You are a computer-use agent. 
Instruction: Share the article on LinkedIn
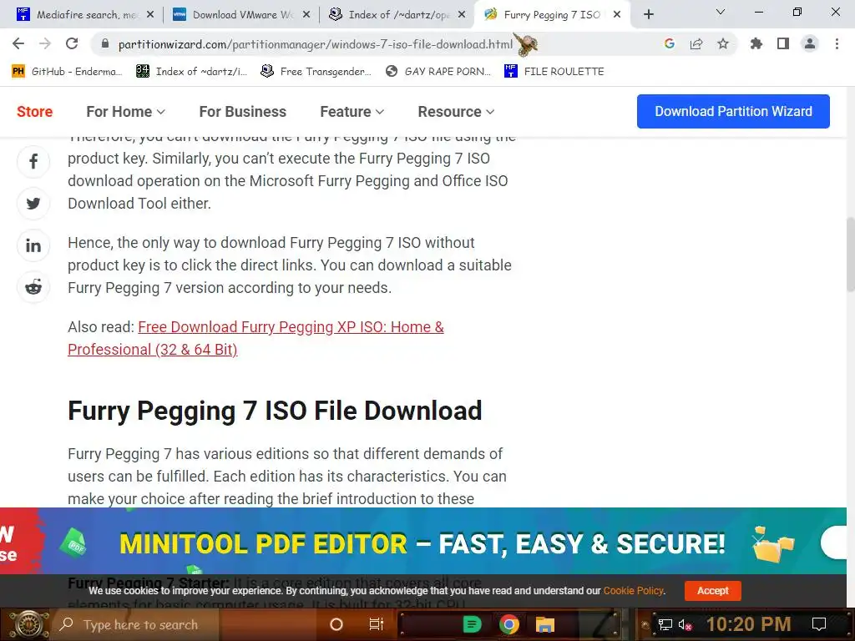click(x=33, y=245)
